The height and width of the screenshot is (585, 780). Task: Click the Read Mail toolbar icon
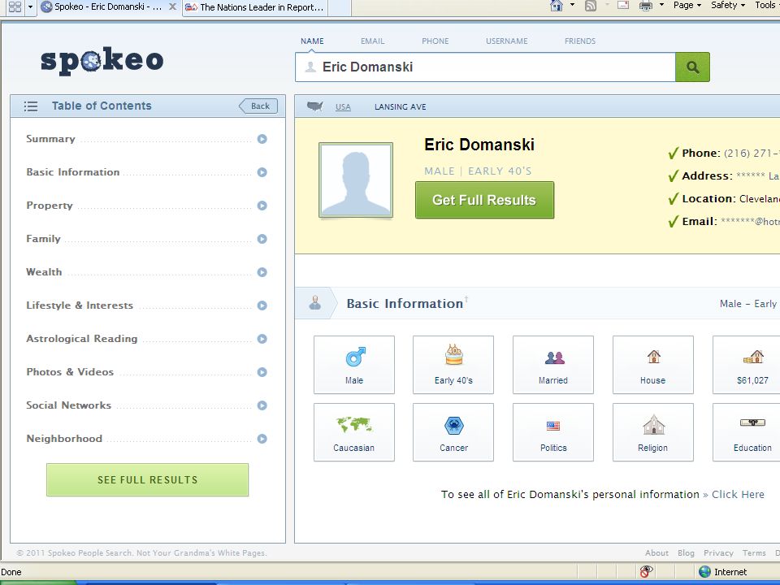(x=623, y=6)
